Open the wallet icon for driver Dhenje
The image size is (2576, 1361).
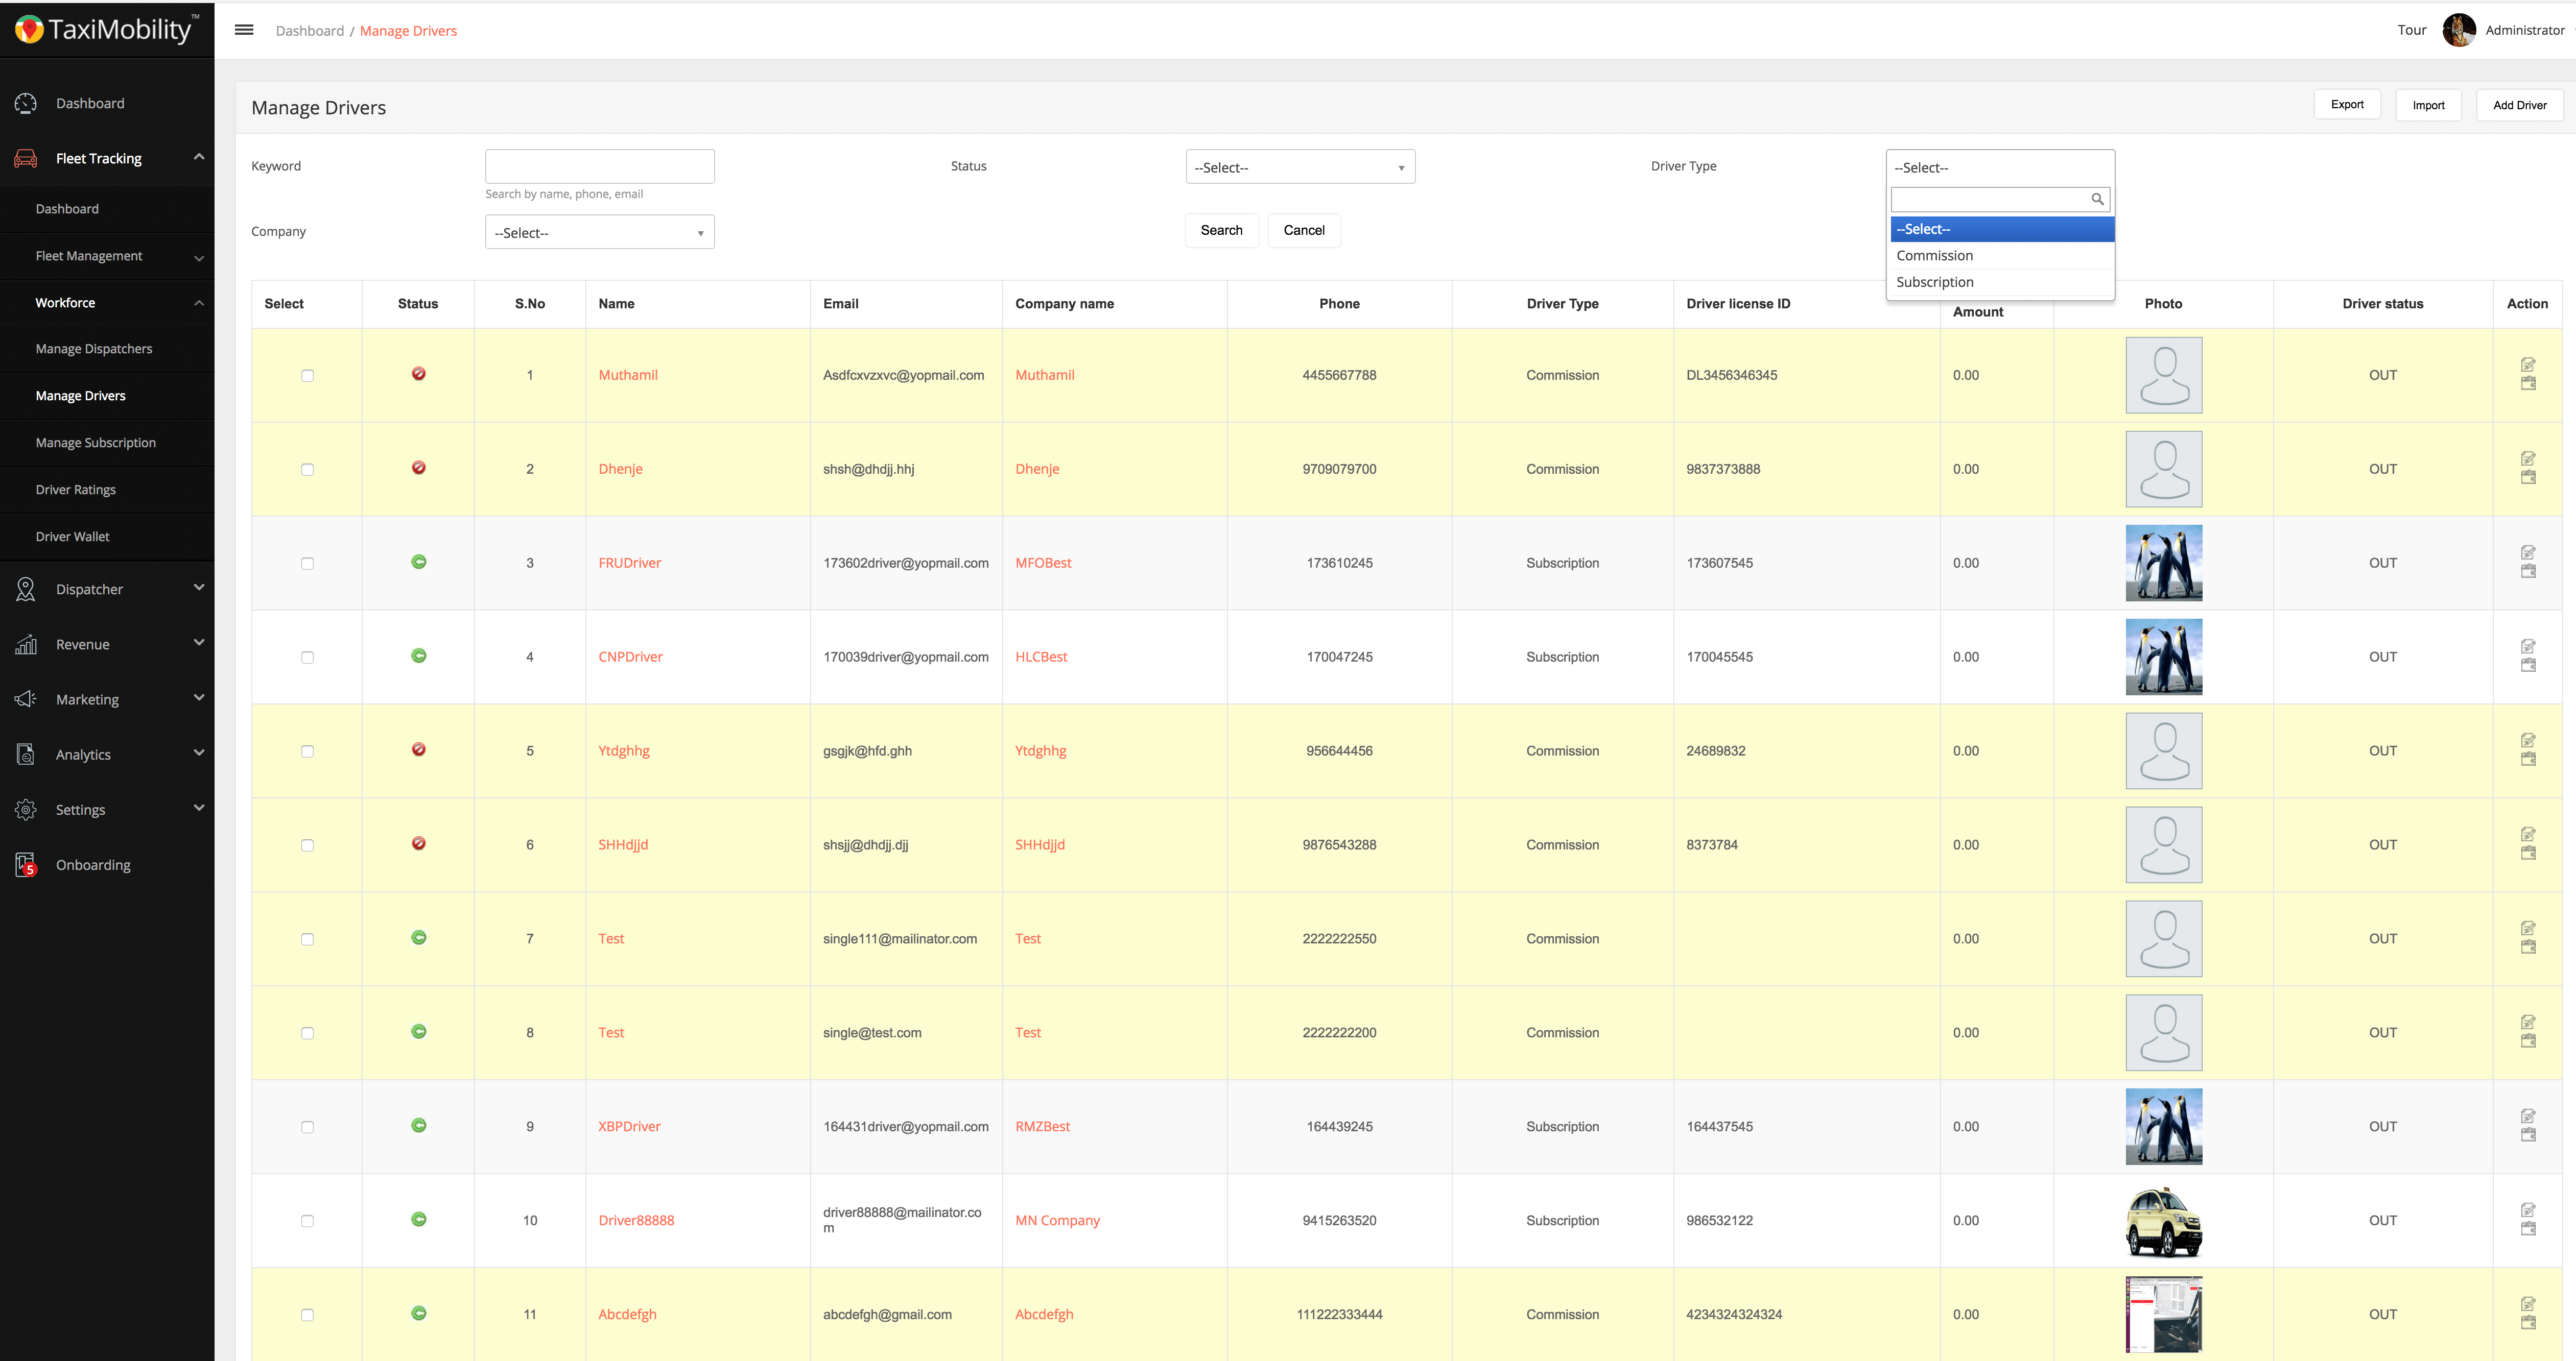point(2528,478)
